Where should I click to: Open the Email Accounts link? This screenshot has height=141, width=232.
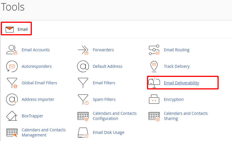36,50
